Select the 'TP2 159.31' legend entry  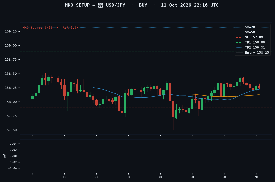[x=255, y=48]
